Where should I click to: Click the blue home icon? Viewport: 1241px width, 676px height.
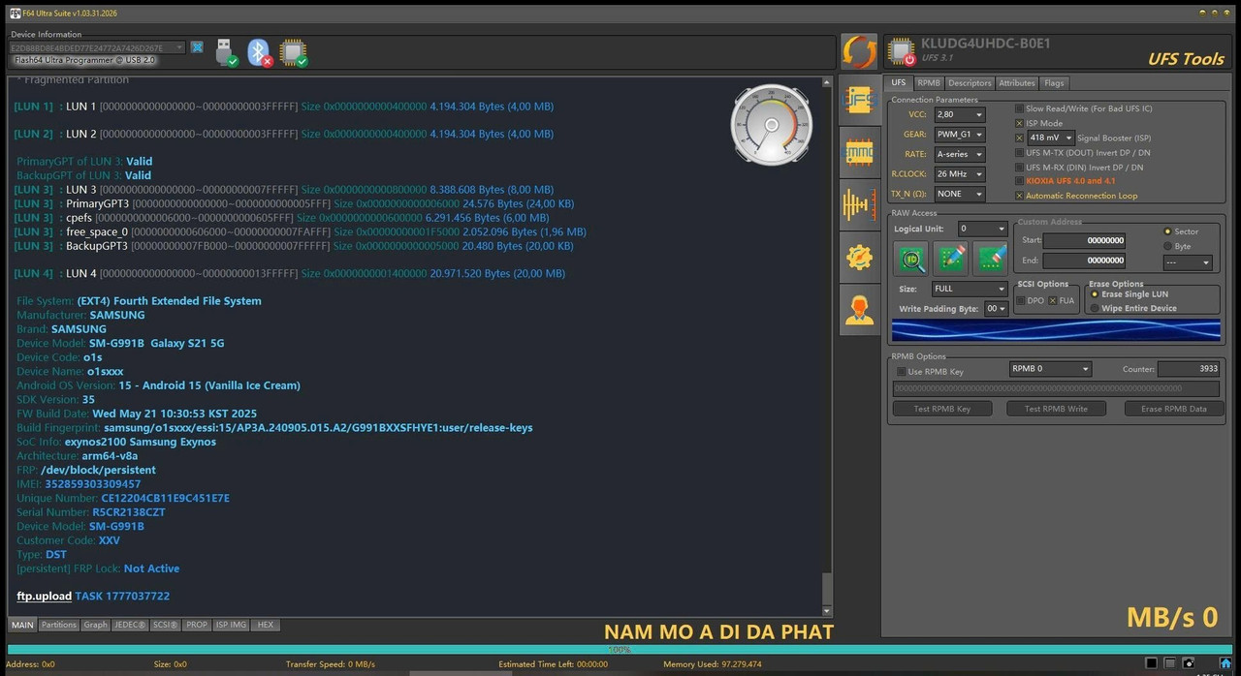coord(1225,663)
